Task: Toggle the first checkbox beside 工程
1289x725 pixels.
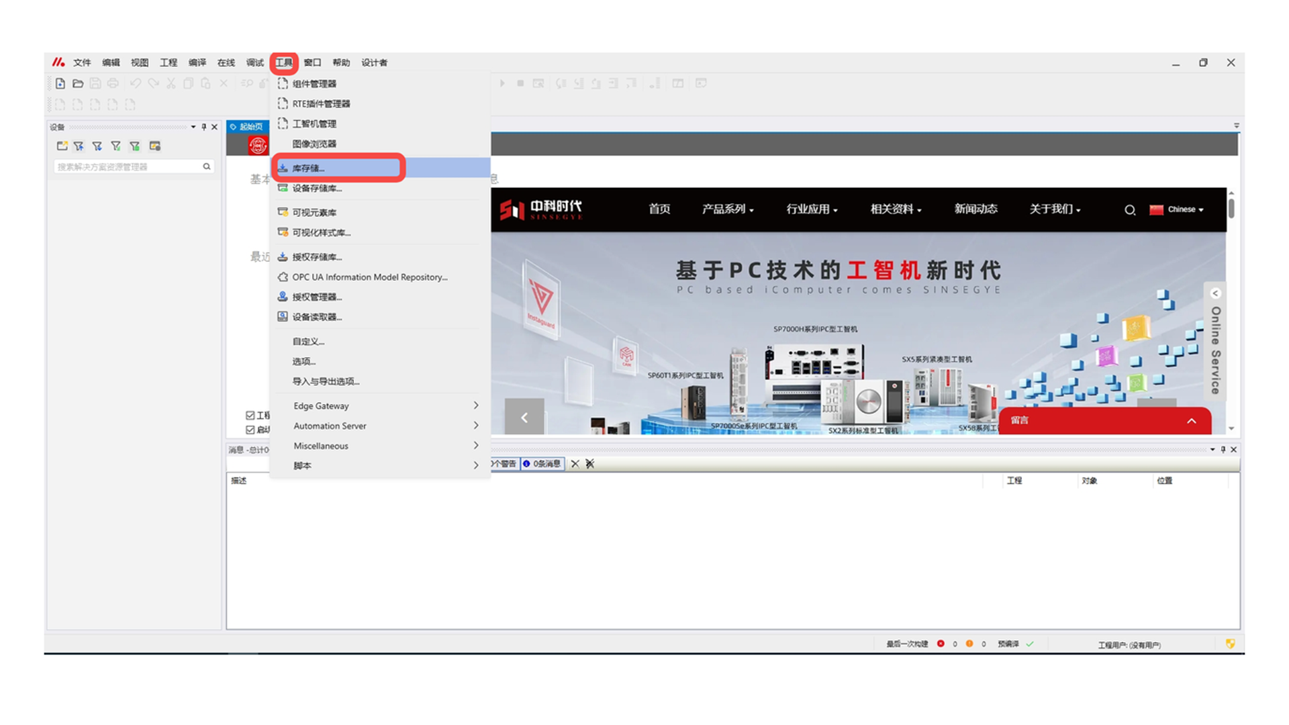Action: 250,416
